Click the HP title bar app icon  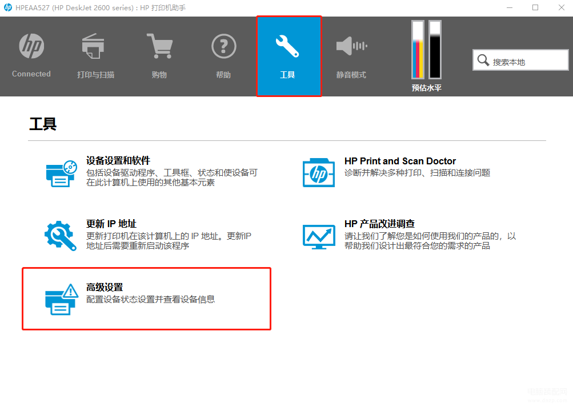(x=7, y=7)
